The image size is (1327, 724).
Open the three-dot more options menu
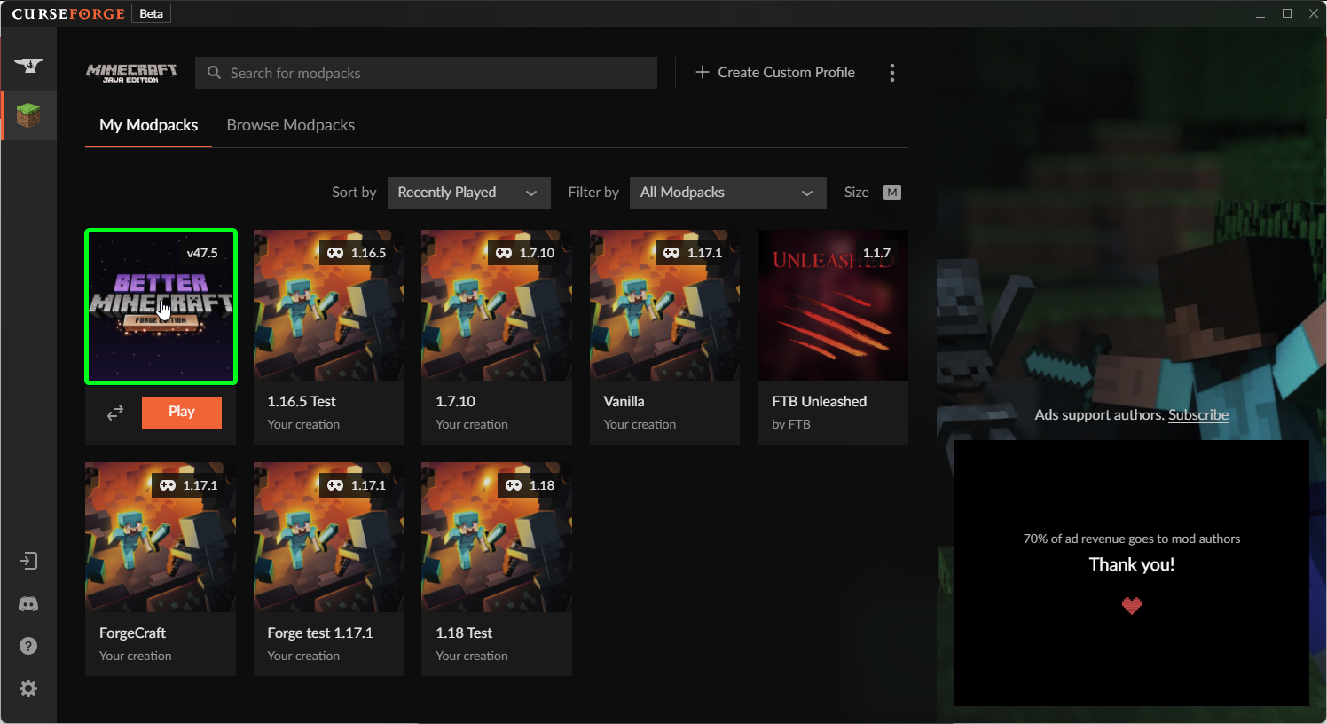892,73
